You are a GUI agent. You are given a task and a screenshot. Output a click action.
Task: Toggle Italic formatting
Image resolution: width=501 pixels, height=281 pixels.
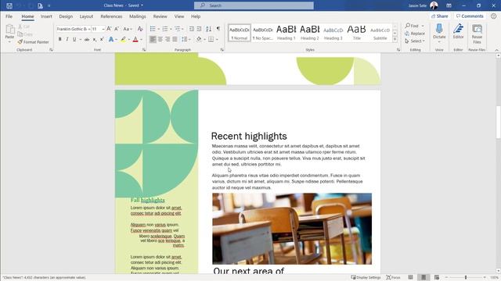[67, 40]
